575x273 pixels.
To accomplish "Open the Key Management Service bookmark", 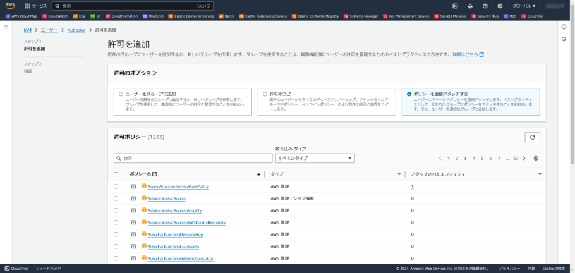I will [406, 16].
